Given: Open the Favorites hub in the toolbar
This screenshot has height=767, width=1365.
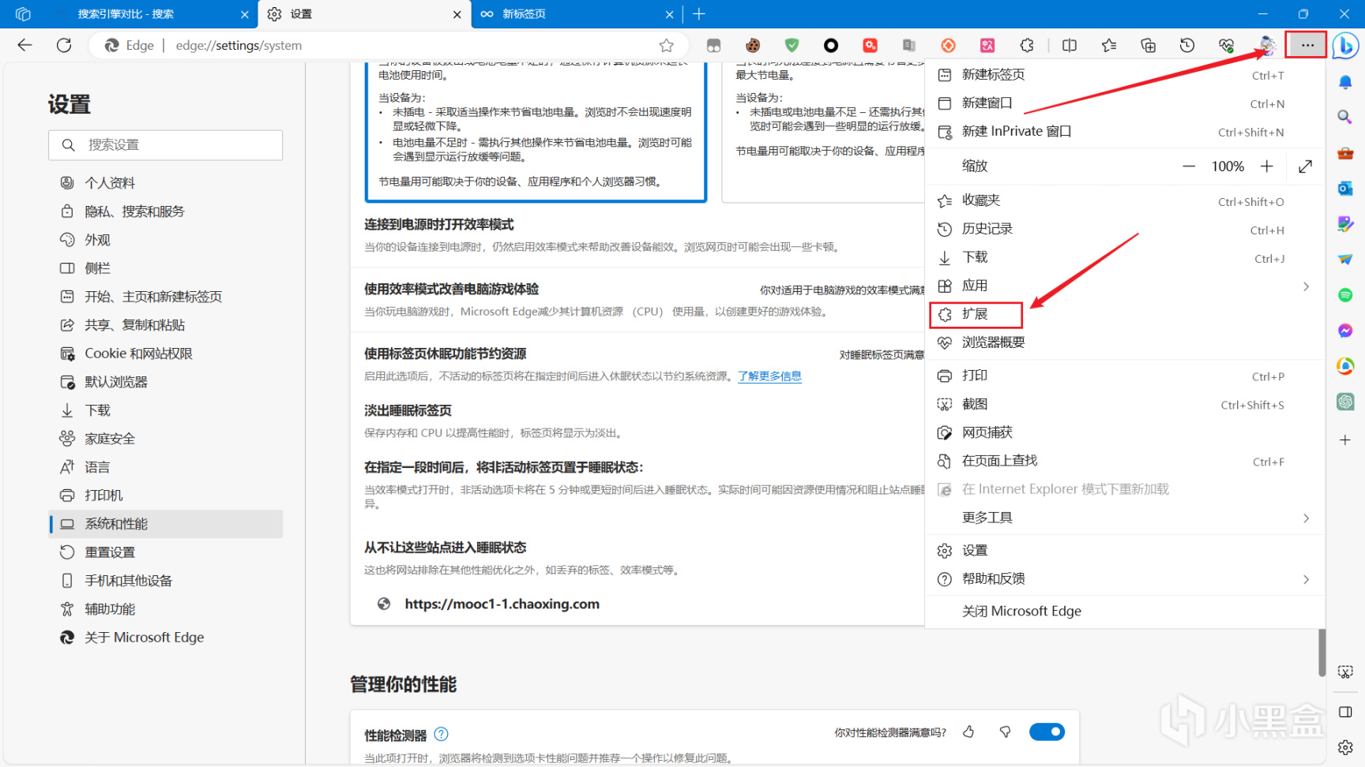Looking at the screenshot, I should pyautogui.click(x=1109, y=46).
